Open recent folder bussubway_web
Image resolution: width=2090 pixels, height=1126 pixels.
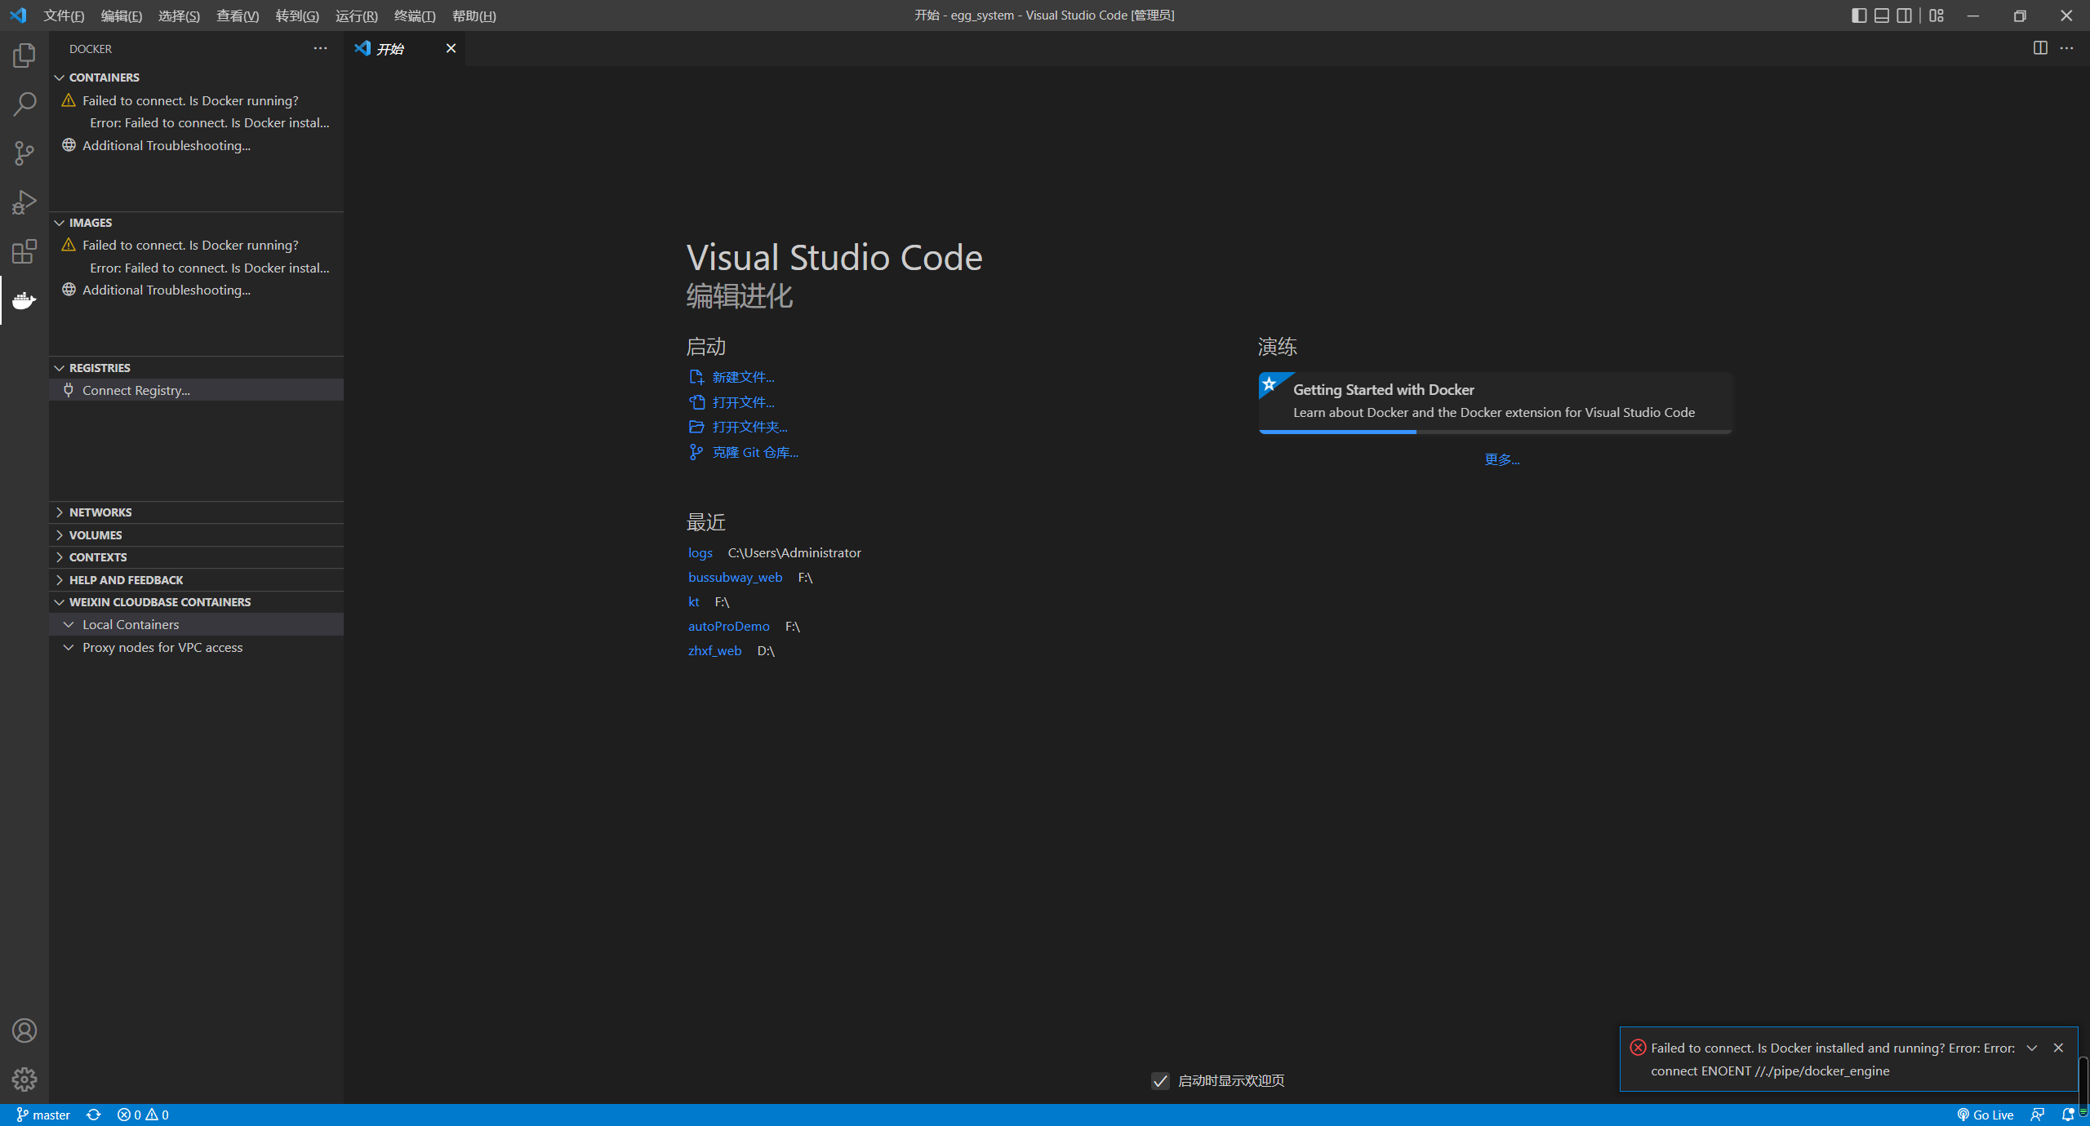point(735,578)
